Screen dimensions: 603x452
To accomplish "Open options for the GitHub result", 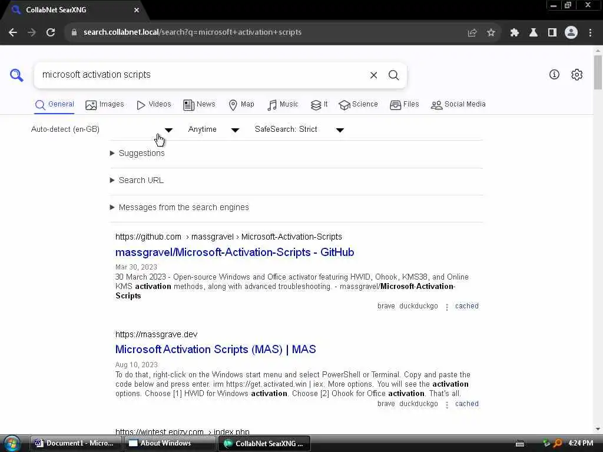I will point(447,307).
